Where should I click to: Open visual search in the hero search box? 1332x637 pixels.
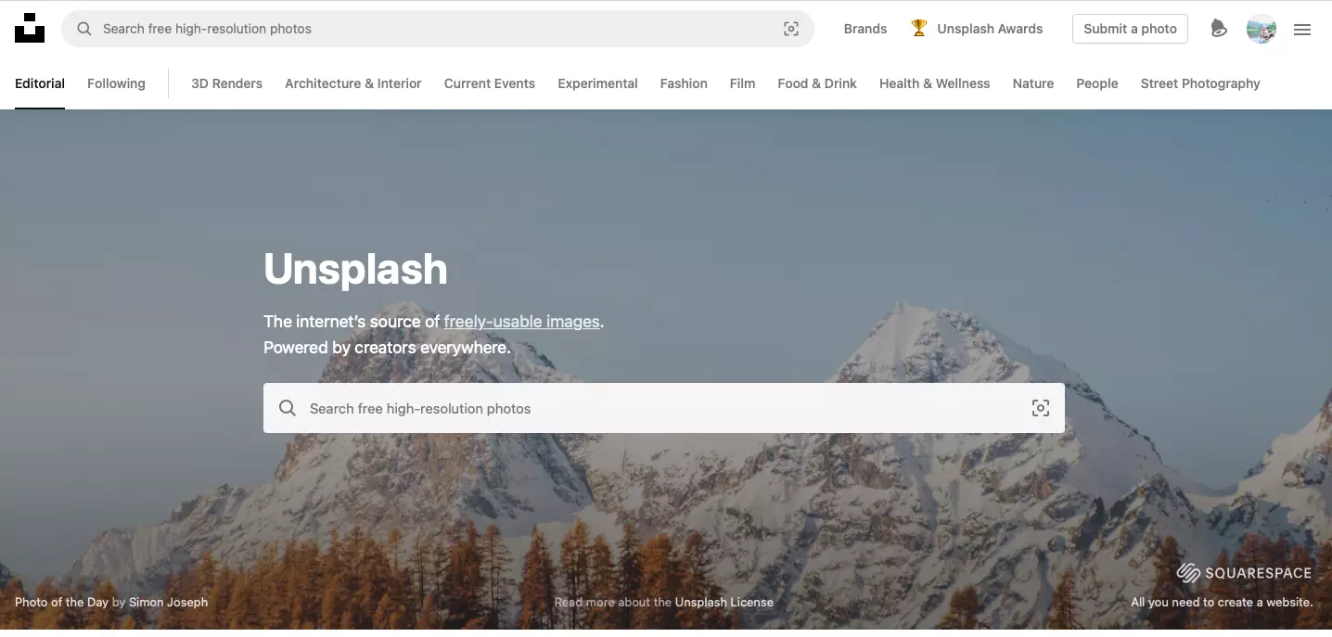(x=1041, y=408)
